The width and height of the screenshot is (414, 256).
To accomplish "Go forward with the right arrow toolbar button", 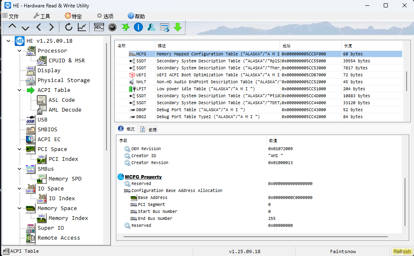I will (52, 27).
